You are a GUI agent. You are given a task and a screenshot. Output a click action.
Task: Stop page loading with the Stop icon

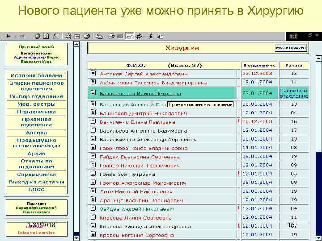[x=37, y=36]
